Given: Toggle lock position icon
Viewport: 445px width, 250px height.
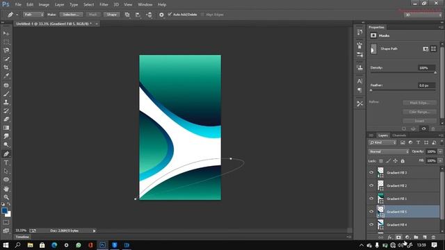Looking at the screenshot, I should [396, 161].
